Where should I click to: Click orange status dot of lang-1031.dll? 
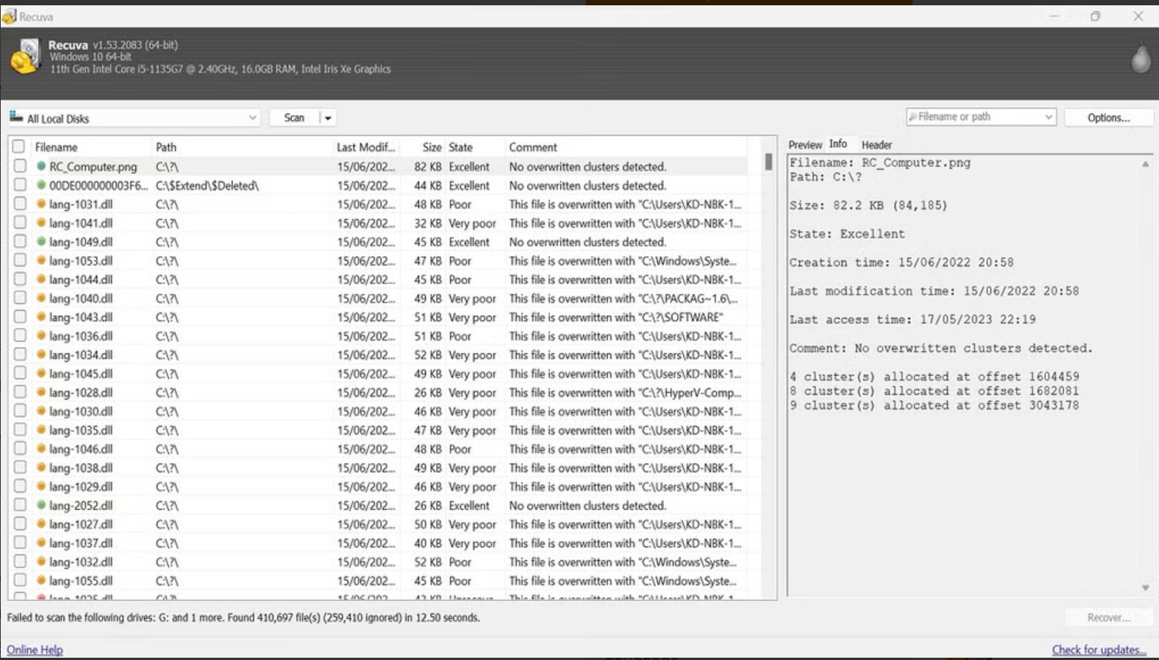41,204
